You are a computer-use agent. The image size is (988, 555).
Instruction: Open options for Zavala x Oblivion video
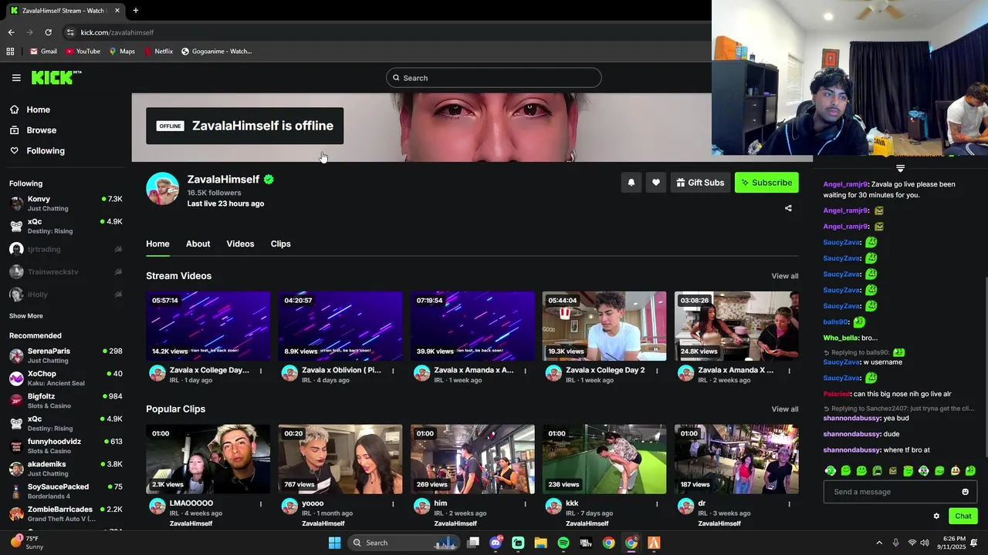[393, 371]
